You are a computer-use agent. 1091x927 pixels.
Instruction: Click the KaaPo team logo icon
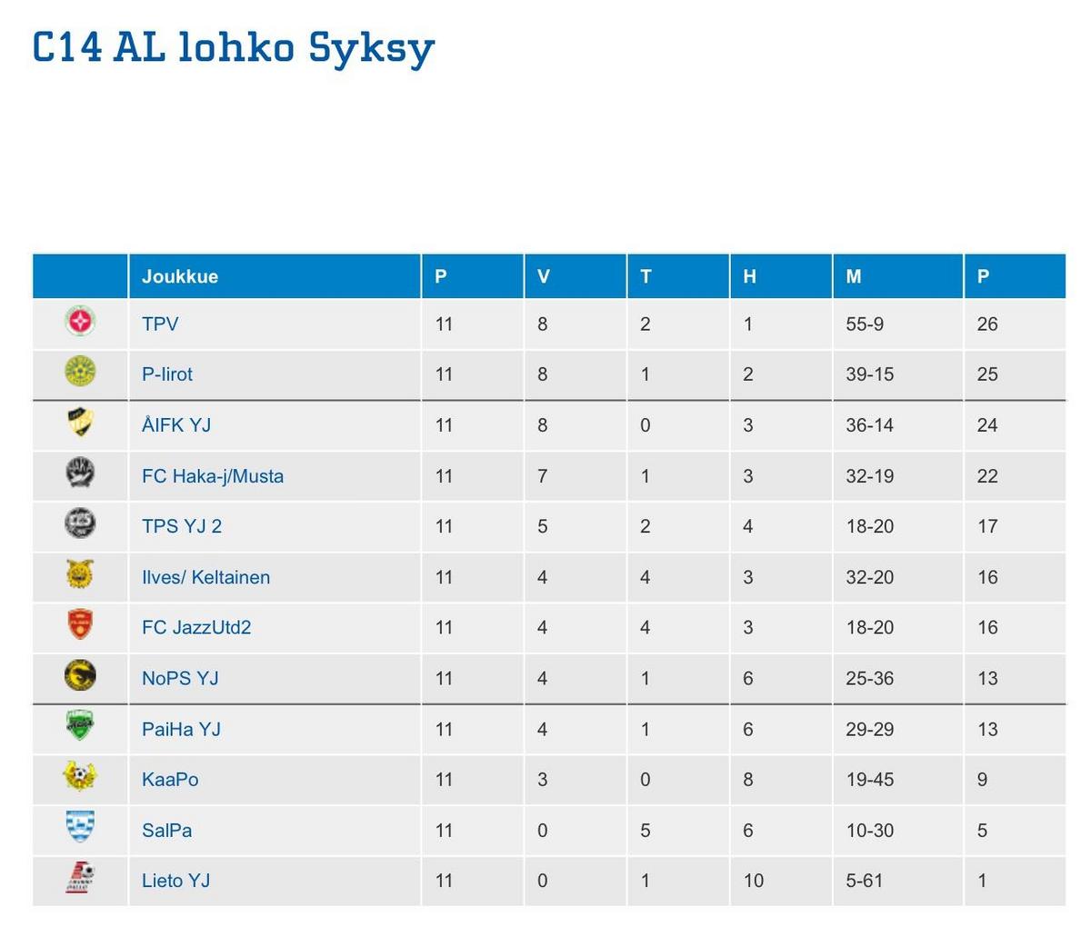81,777
